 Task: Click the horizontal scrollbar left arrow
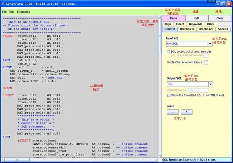(3, 160)
